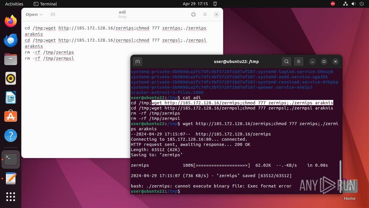Open the Terminal app menu in top bar

coord(45,4)
